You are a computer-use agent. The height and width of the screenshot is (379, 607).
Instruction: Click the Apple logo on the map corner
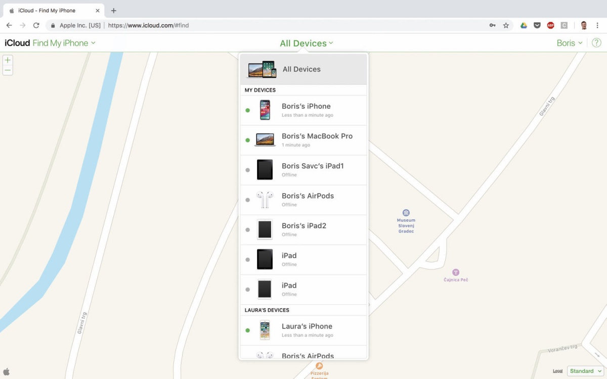point(7,371)
